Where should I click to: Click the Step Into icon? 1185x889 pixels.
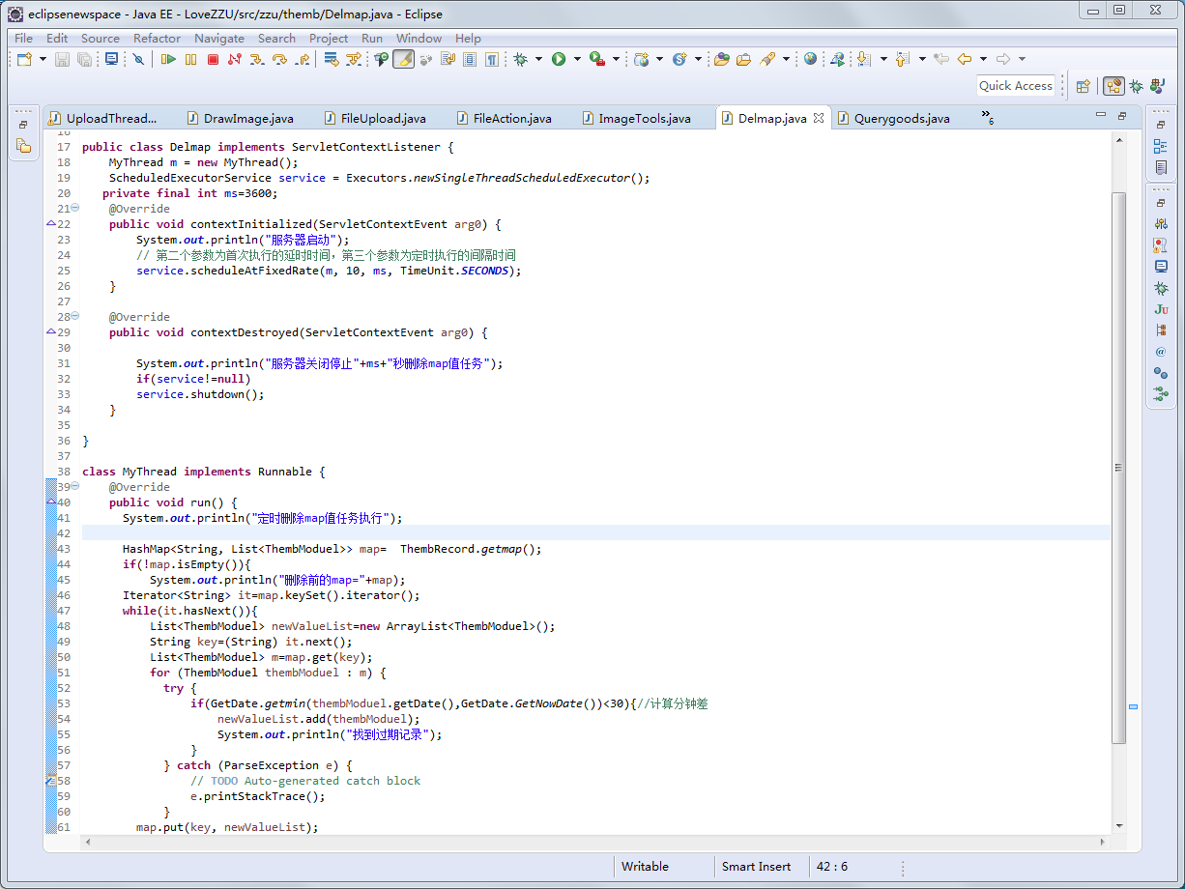[256, 60]
